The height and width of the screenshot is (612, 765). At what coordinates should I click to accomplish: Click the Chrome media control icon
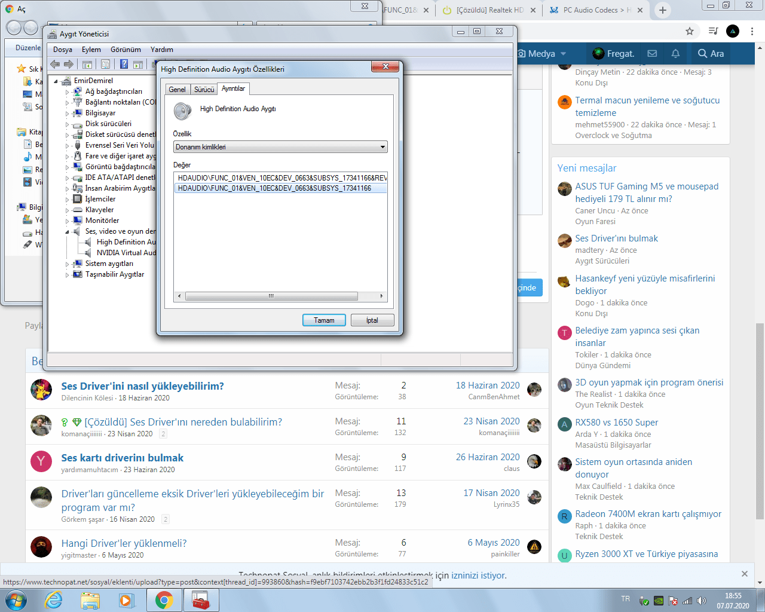pos(713,30)
